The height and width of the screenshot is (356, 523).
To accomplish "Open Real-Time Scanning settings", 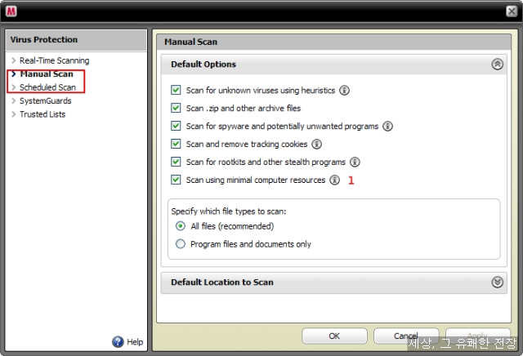I will tap(55, 60).
